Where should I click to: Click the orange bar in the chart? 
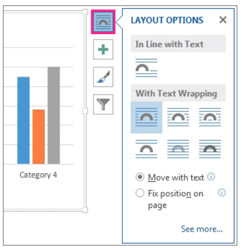[x=39, y=137]
